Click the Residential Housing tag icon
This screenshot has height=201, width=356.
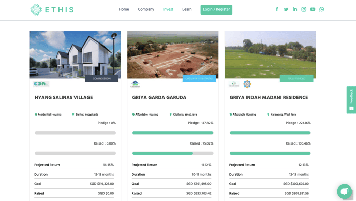pyautogui.click(x=36, y=114)
